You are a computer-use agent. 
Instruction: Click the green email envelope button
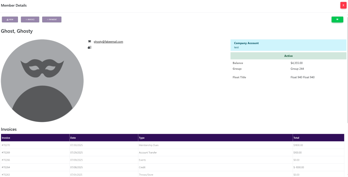337,20
